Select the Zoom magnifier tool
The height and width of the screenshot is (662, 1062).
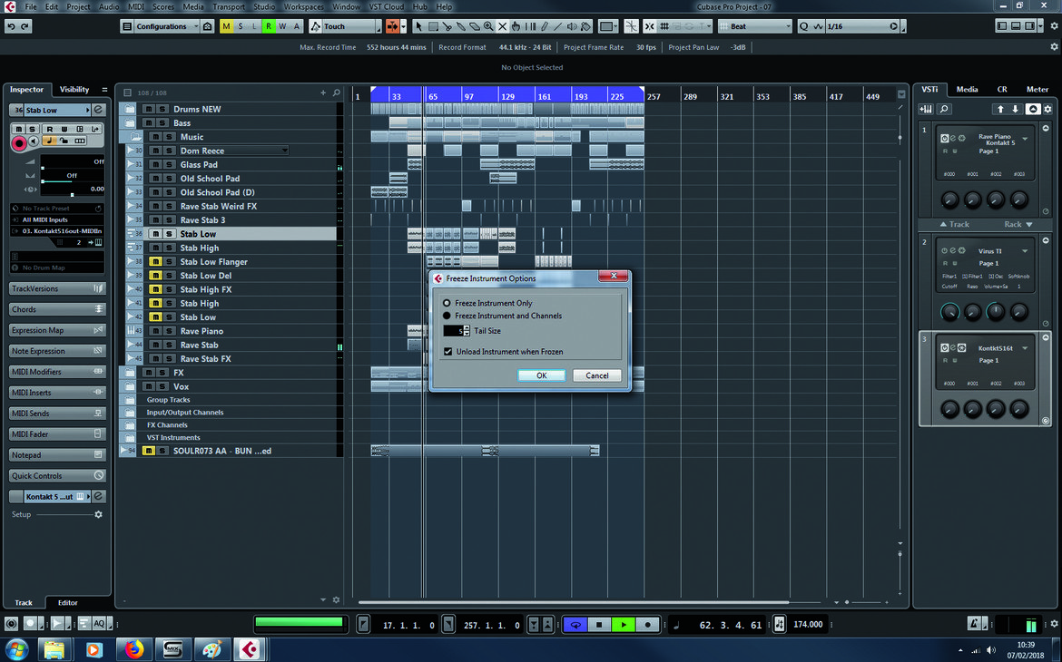(488, 26)
